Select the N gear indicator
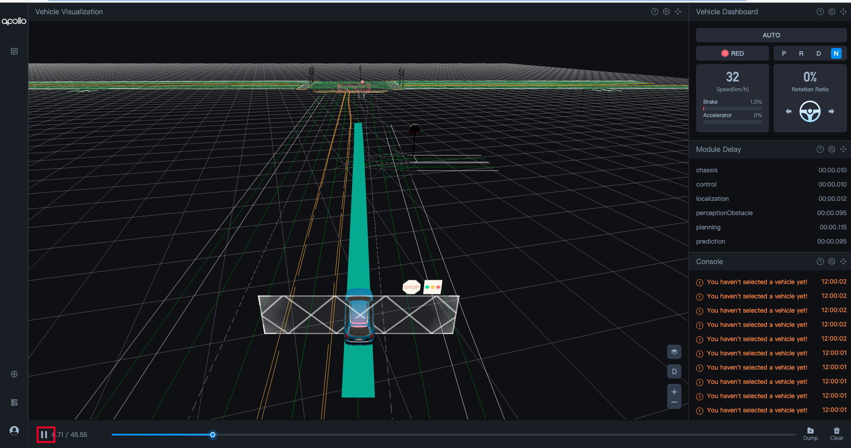Screen dimensions: 851x448 (x=835, y=53)
